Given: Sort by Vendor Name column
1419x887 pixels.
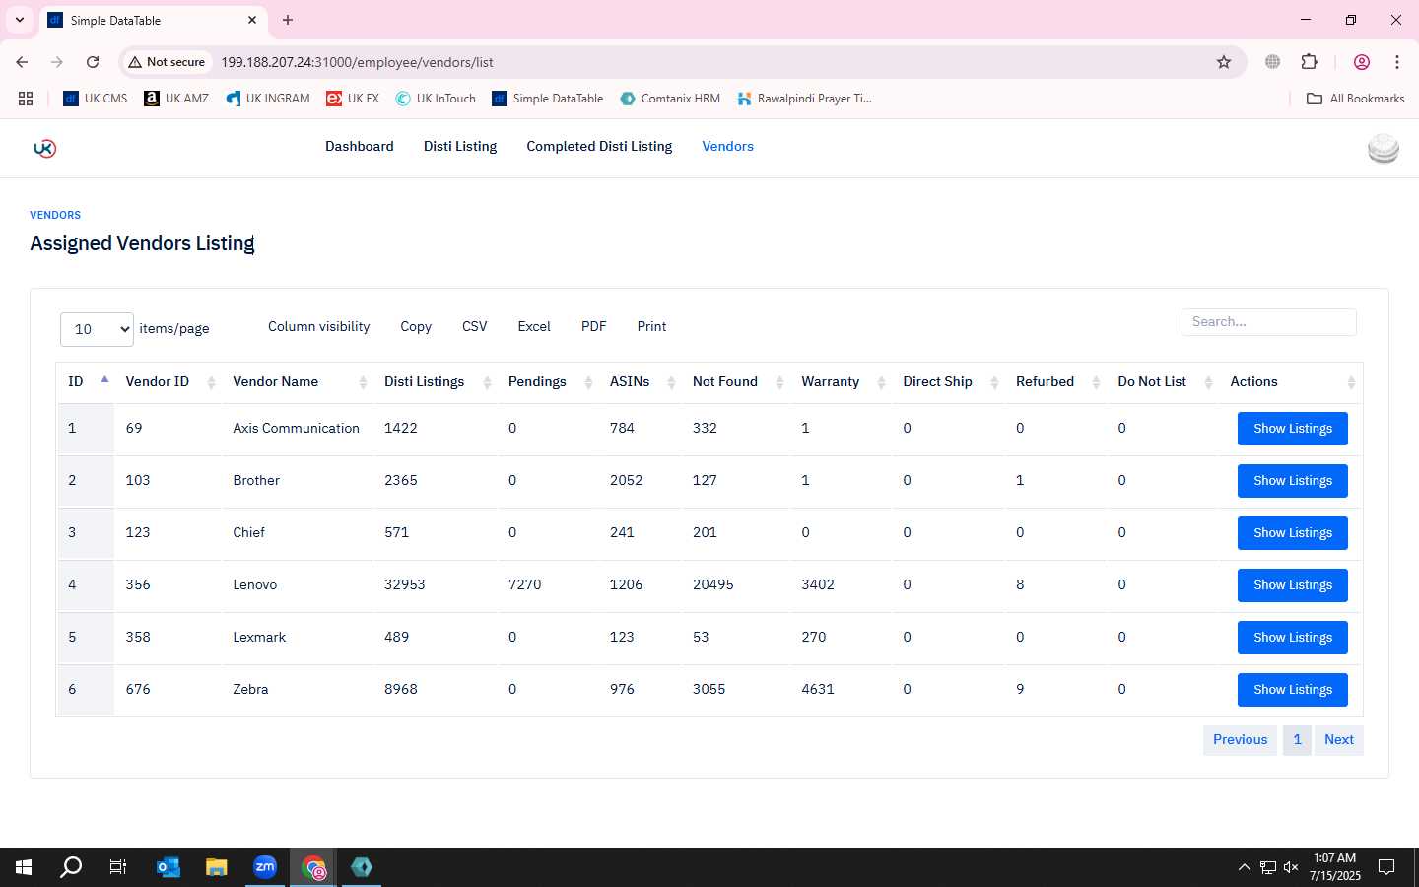Looking at the screenshot, I should coord(298,381).
